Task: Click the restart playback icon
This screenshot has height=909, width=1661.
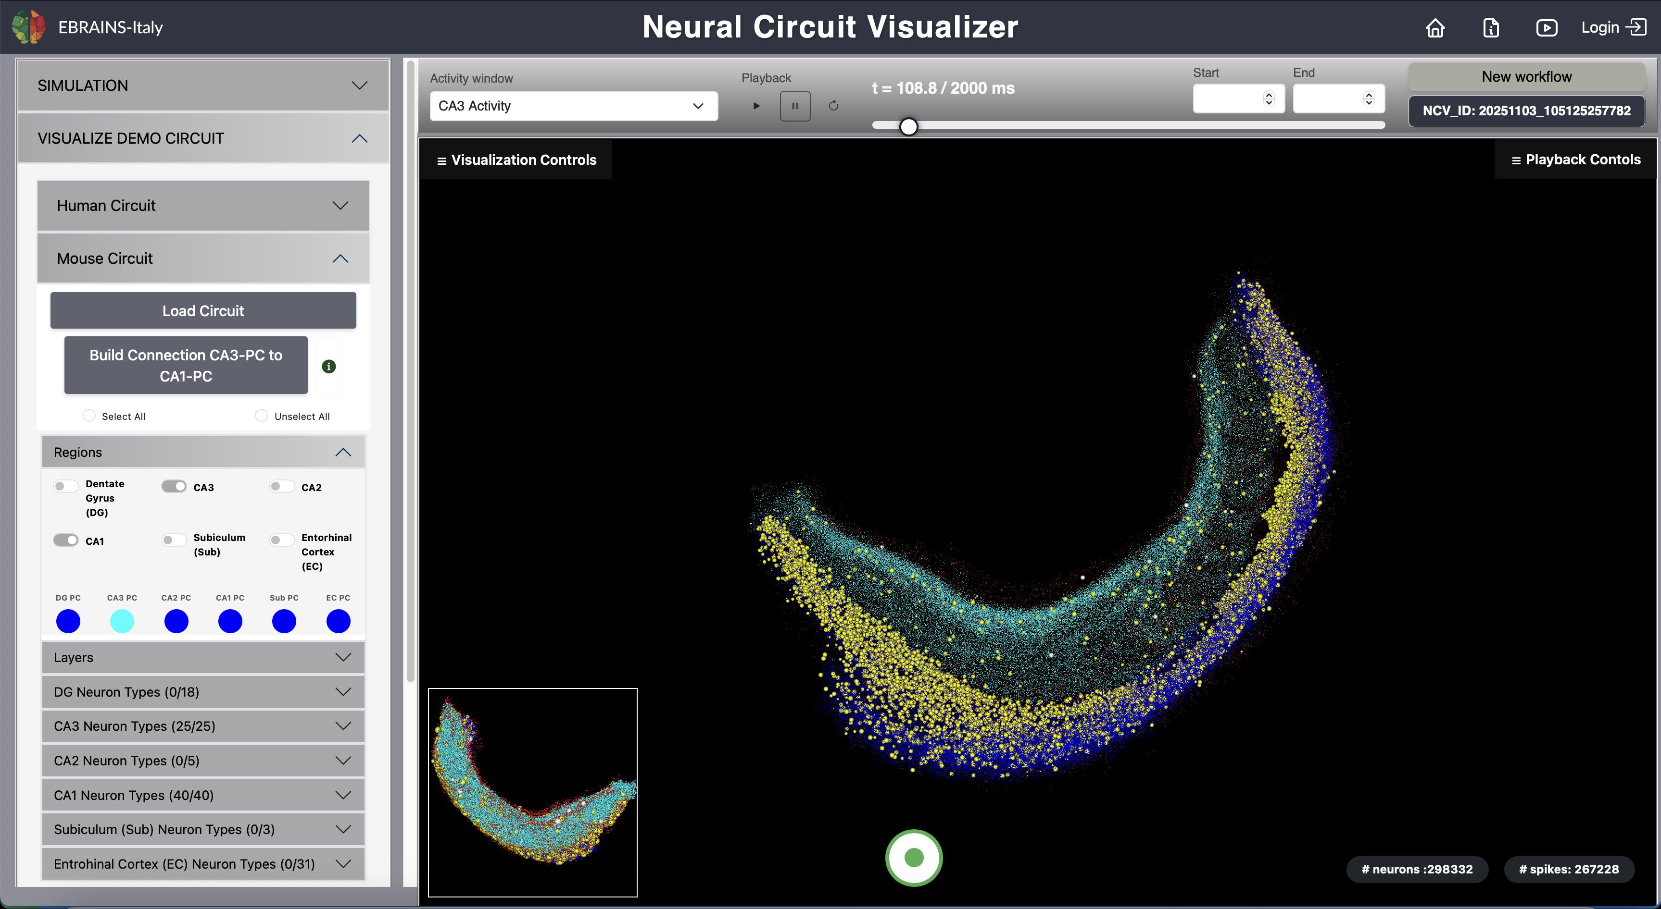Action: pos(833,106)
